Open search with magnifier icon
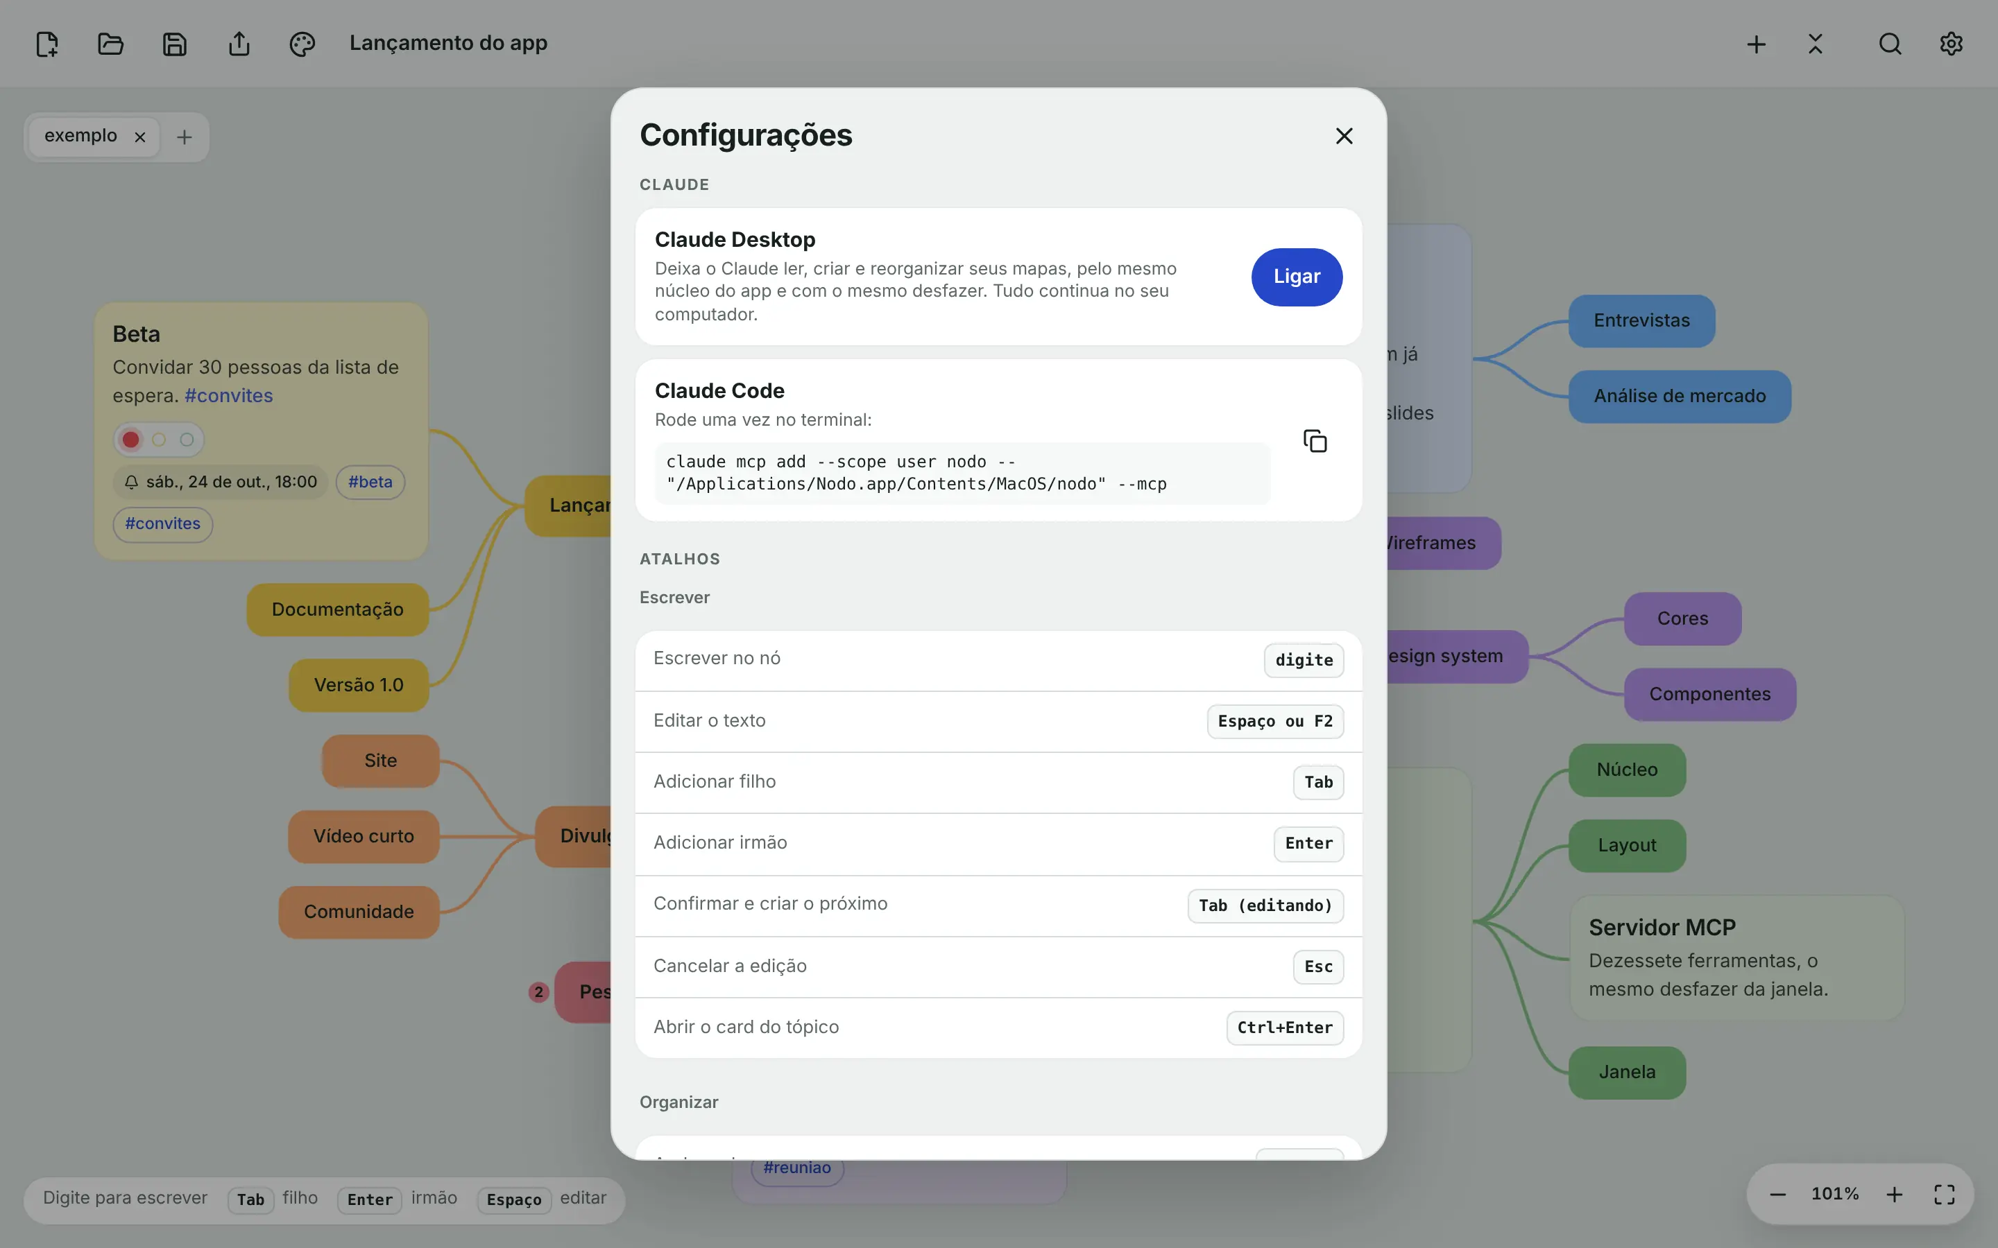 click(x=1890, y=44)
